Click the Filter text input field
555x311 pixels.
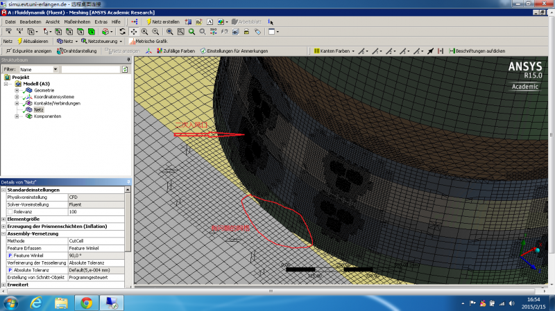pyautogui.click(x=90, y=69)
